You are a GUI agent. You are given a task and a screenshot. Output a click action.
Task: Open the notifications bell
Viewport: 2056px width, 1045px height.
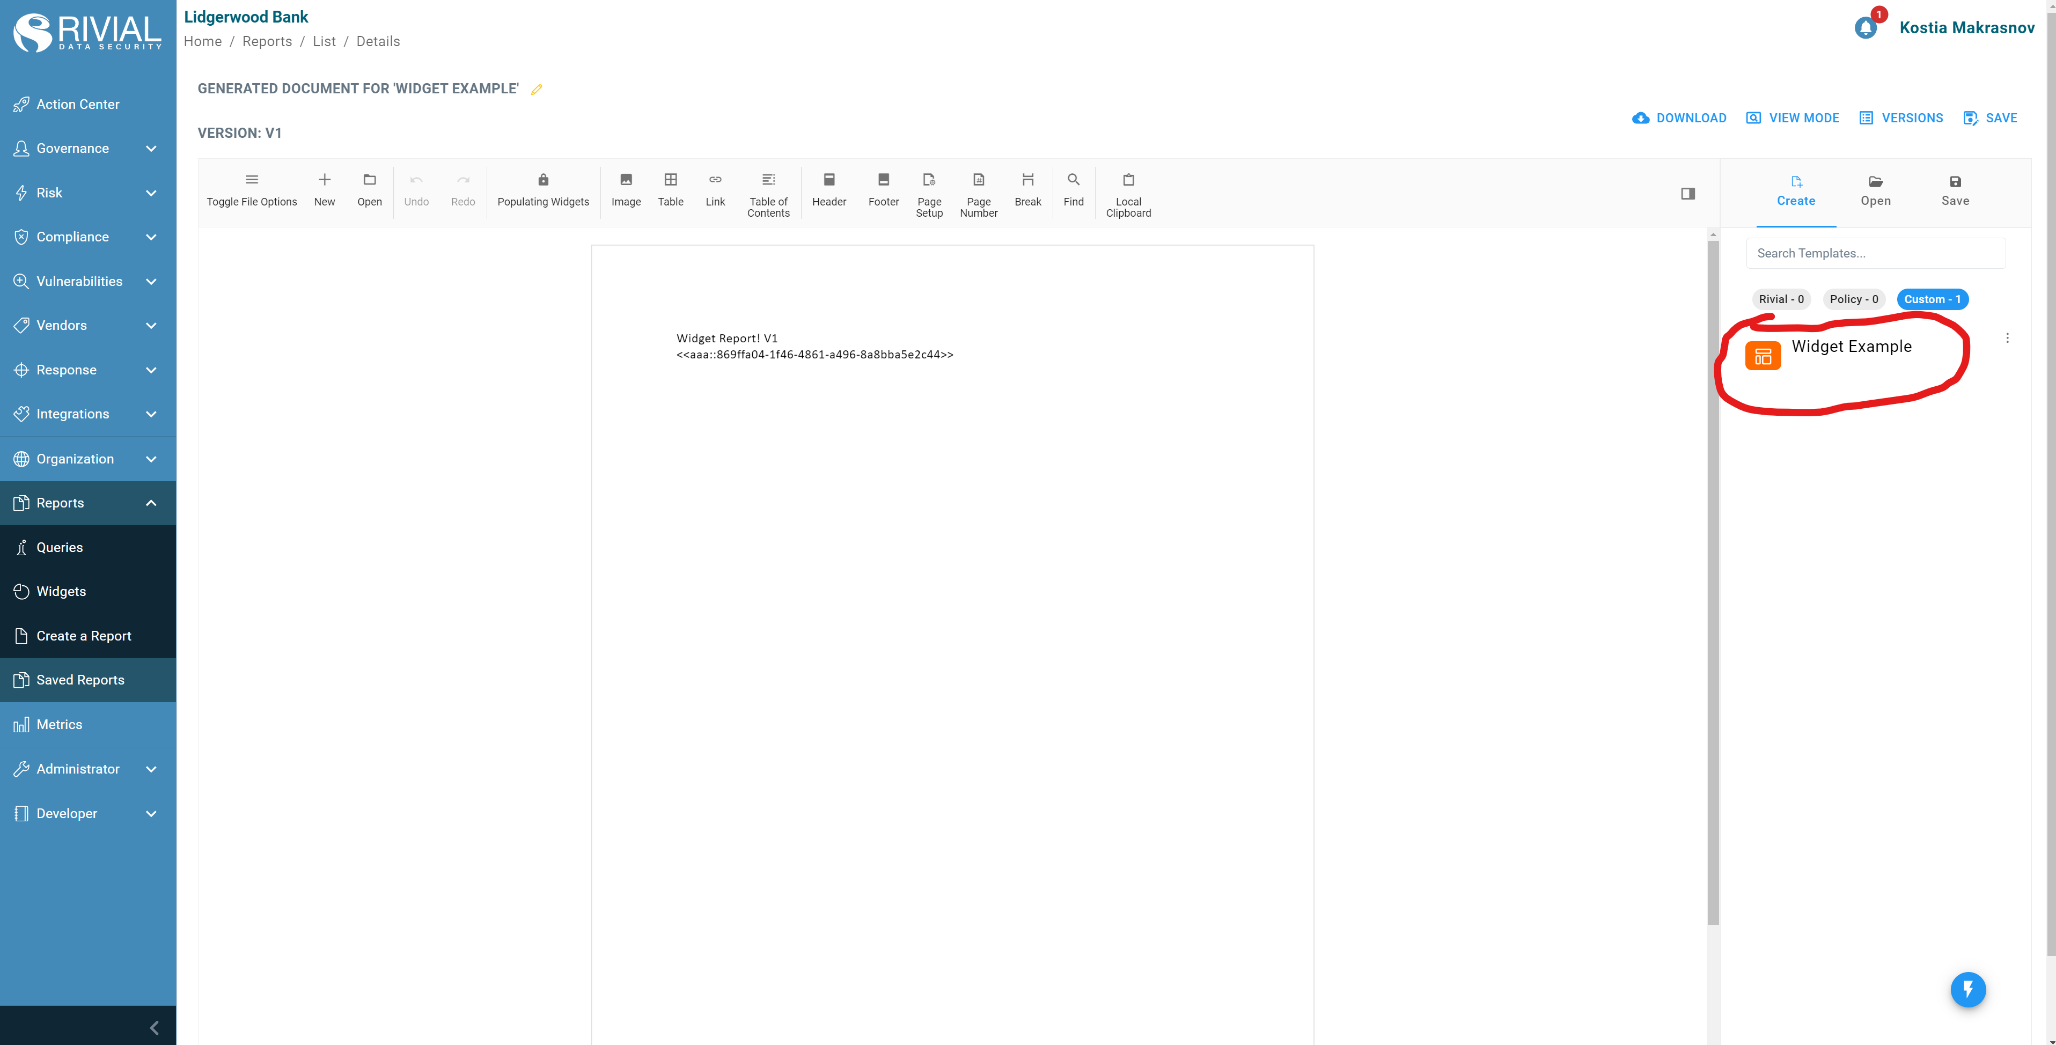click(1865, 28)
